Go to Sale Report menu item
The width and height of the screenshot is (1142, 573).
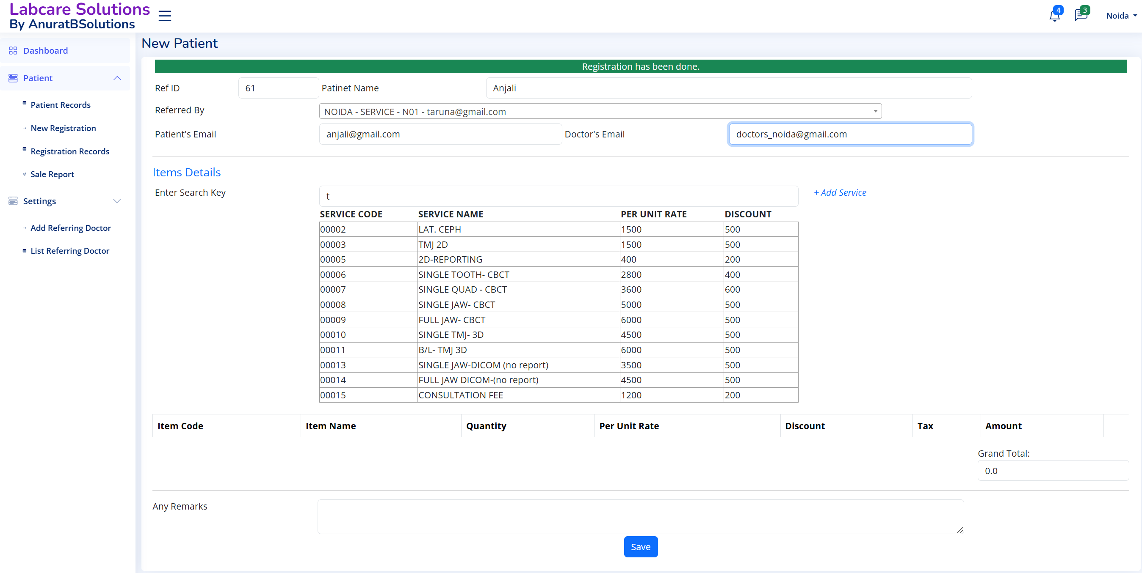click(52, 174)
